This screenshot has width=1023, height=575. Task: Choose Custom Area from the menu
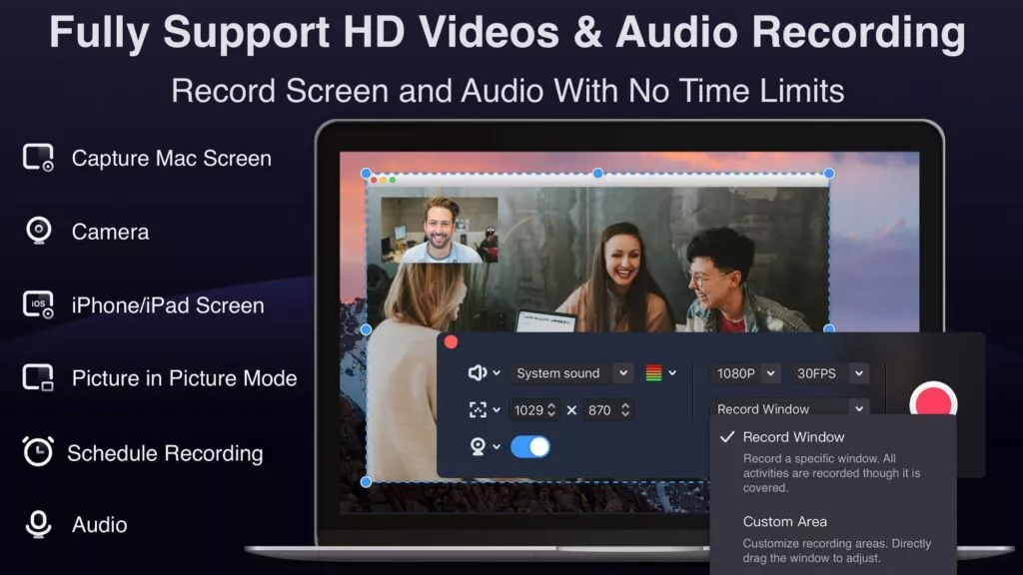point(784,521)
